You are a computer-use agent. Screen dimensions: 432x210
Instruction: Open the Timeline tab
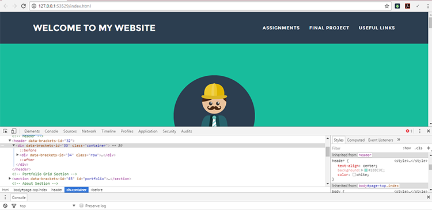(x=108, y=131)
